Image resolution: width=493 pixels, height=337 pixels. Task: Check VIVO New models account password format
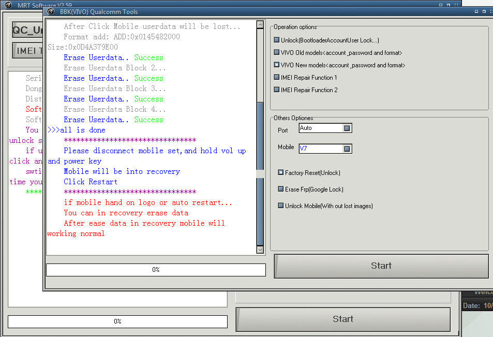coord(277,65)
